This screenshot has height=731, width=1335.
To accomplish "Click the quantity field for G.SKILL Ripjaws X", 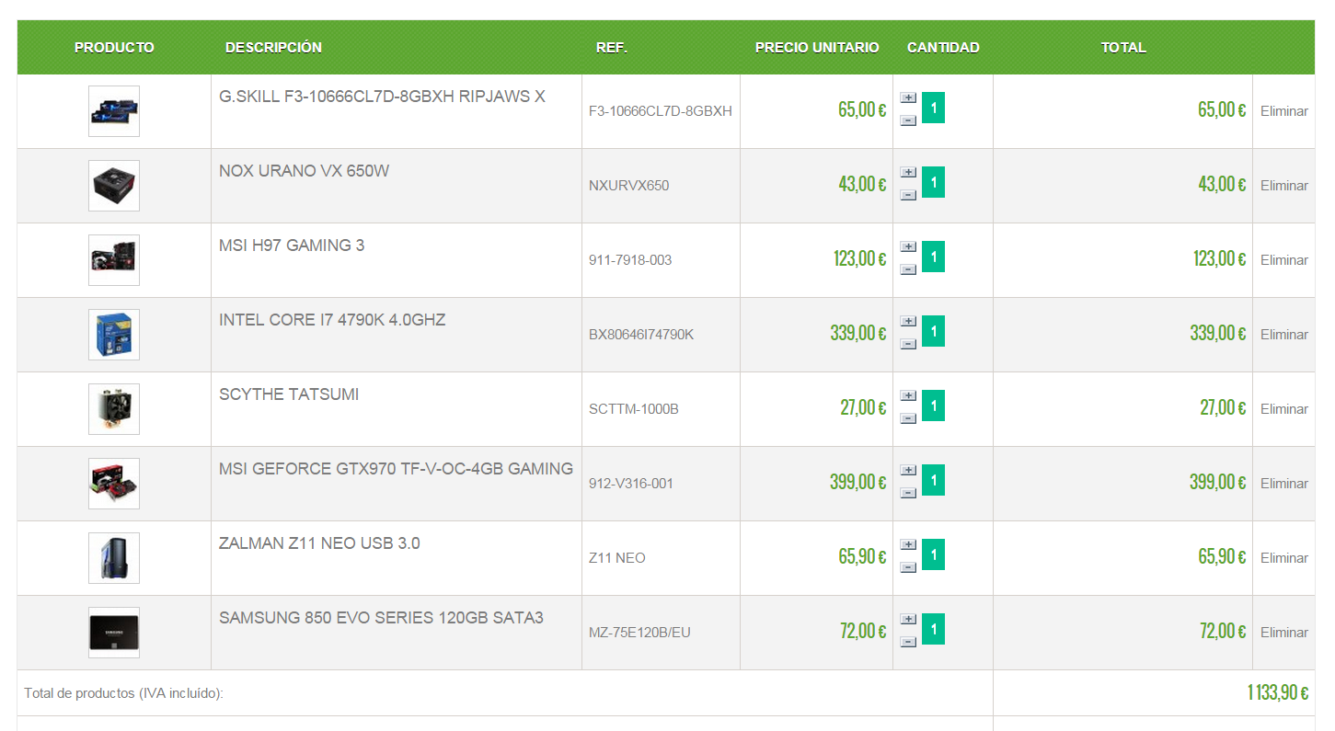I will (933, 108).
